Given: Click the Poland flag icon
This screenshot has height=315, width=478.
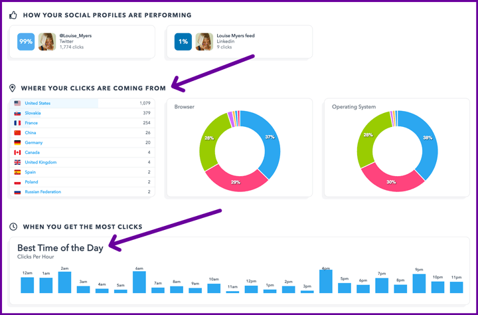Looking at the screenshot, I should tap(17, 182).
